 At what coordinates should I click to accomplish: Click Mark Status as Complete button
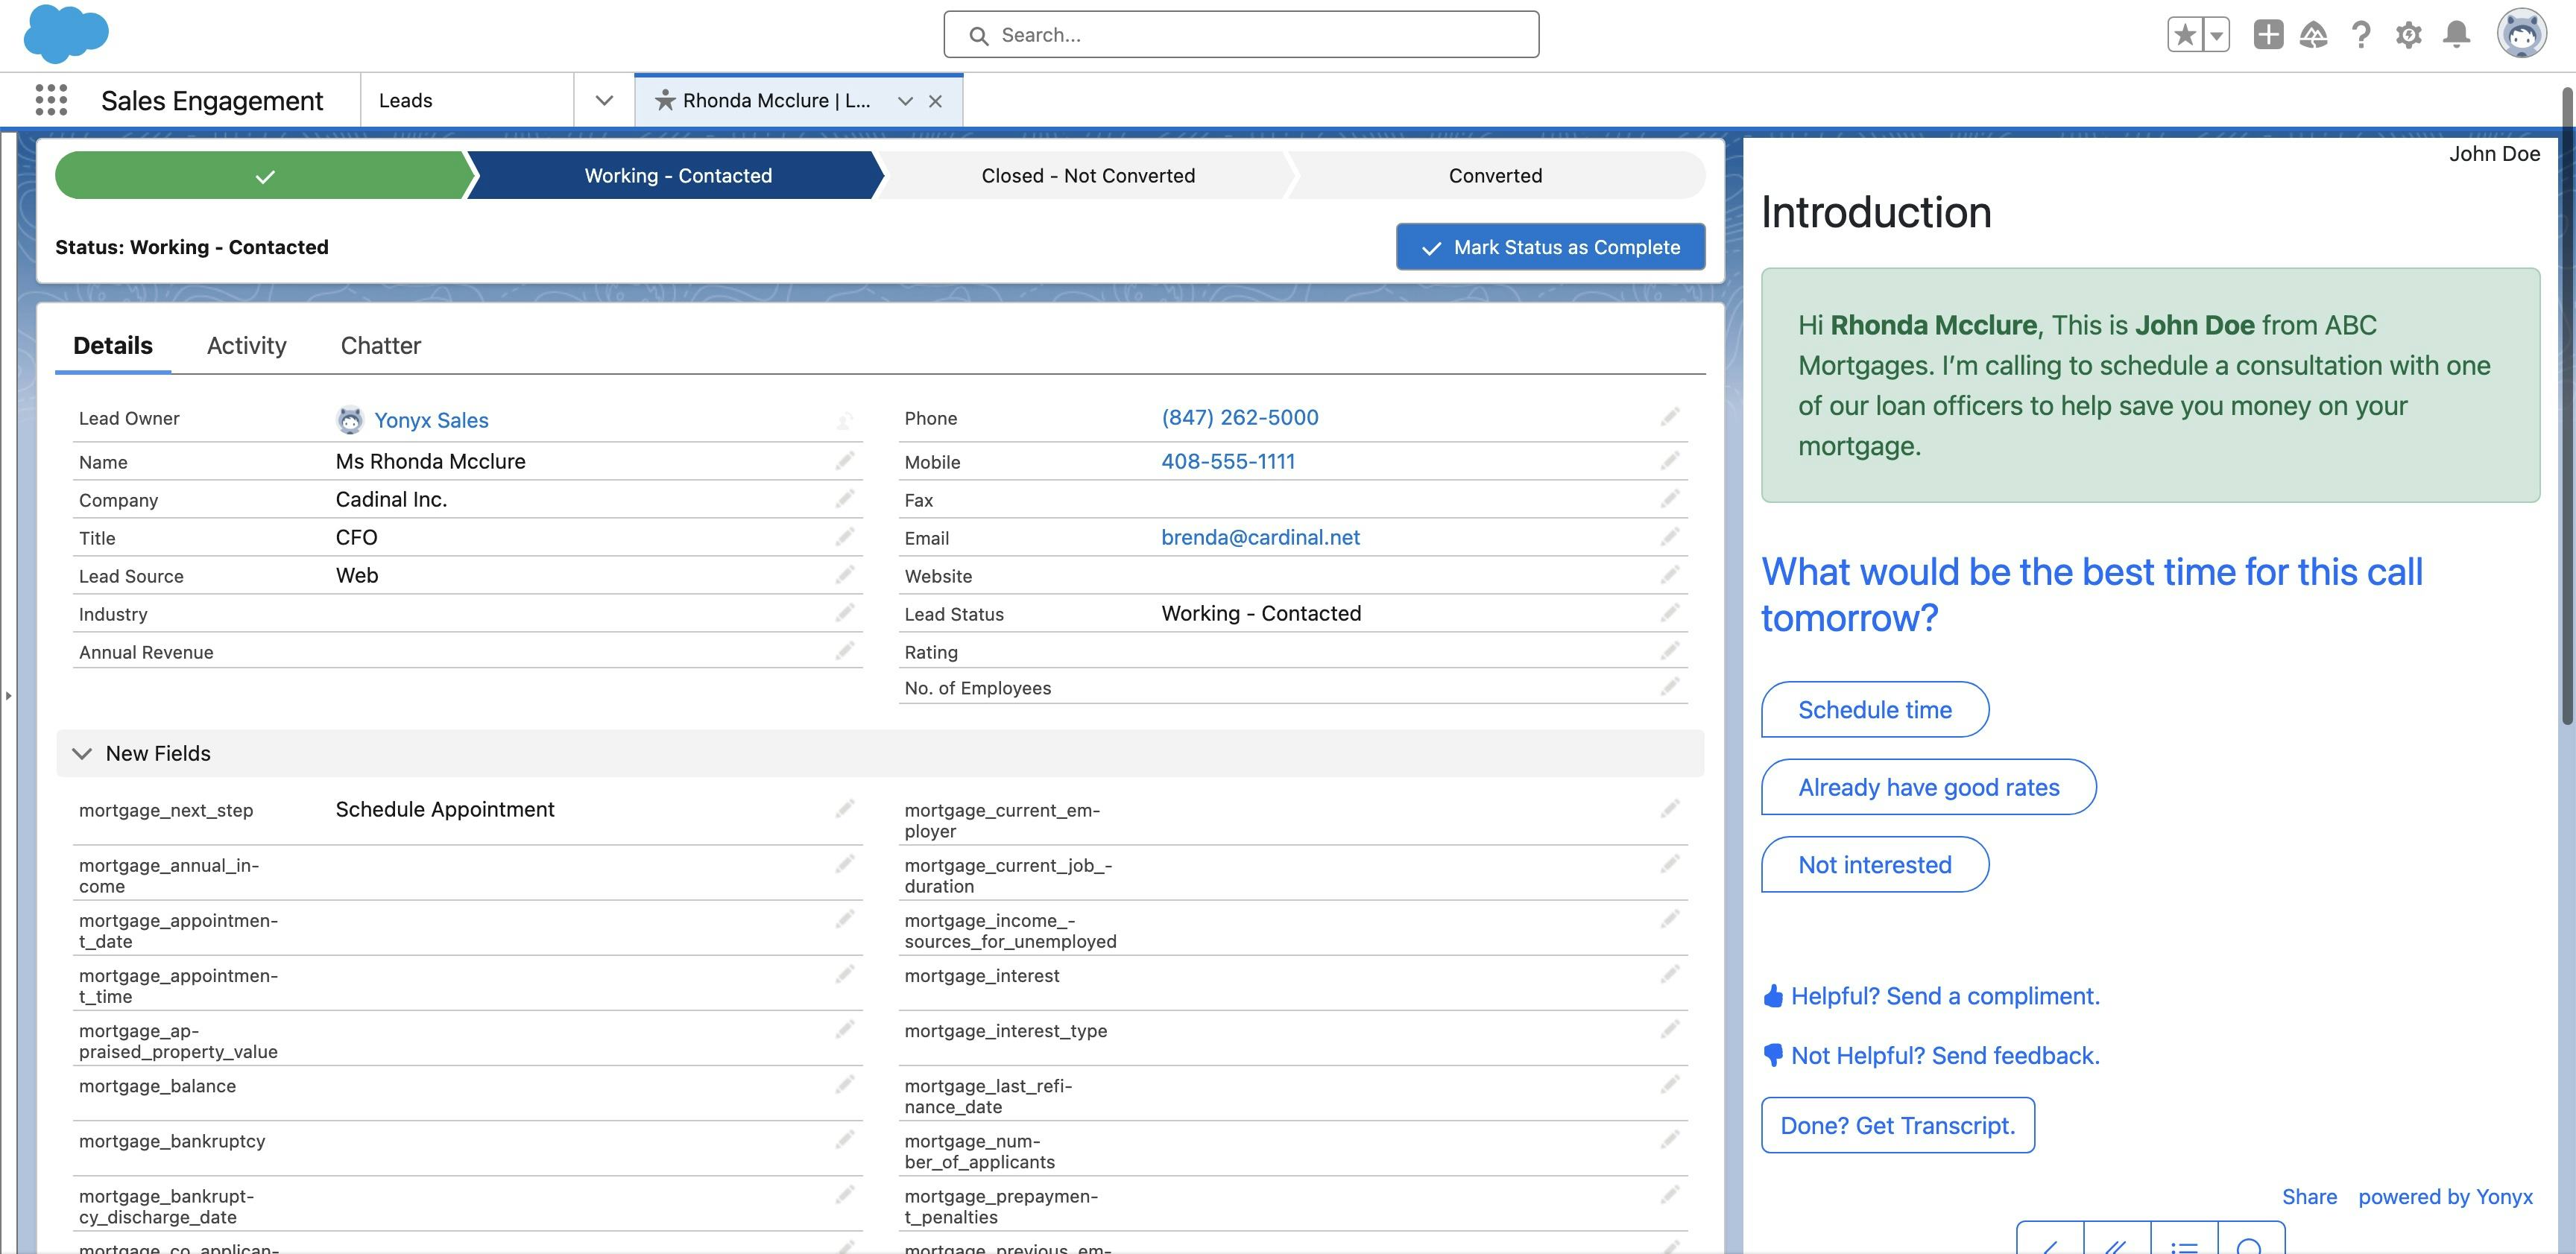click(x=1550, y=247)
